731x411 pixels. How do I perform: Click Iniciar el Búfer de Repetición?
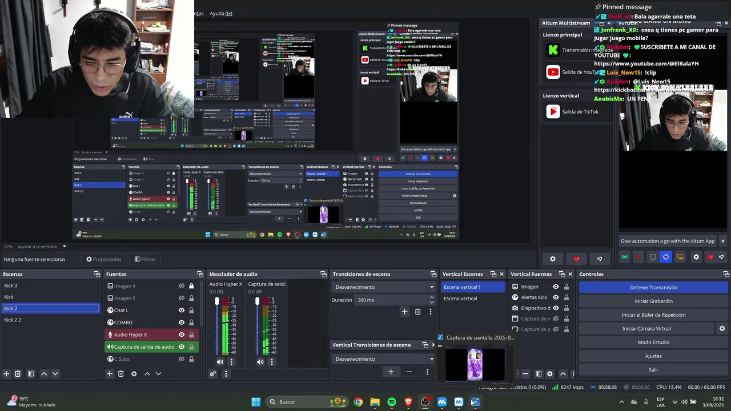point(653,315)
